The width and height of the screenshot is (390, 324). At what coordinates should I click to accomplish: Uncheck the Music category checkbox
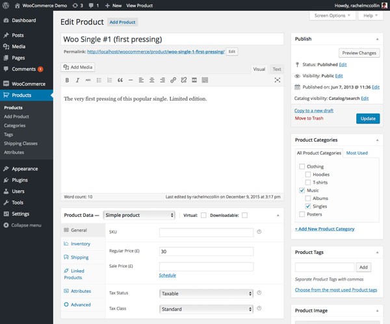click(x=302, y=190)
